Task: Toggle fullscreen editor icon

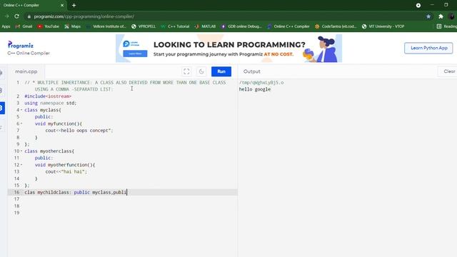Action: (186, 71)
